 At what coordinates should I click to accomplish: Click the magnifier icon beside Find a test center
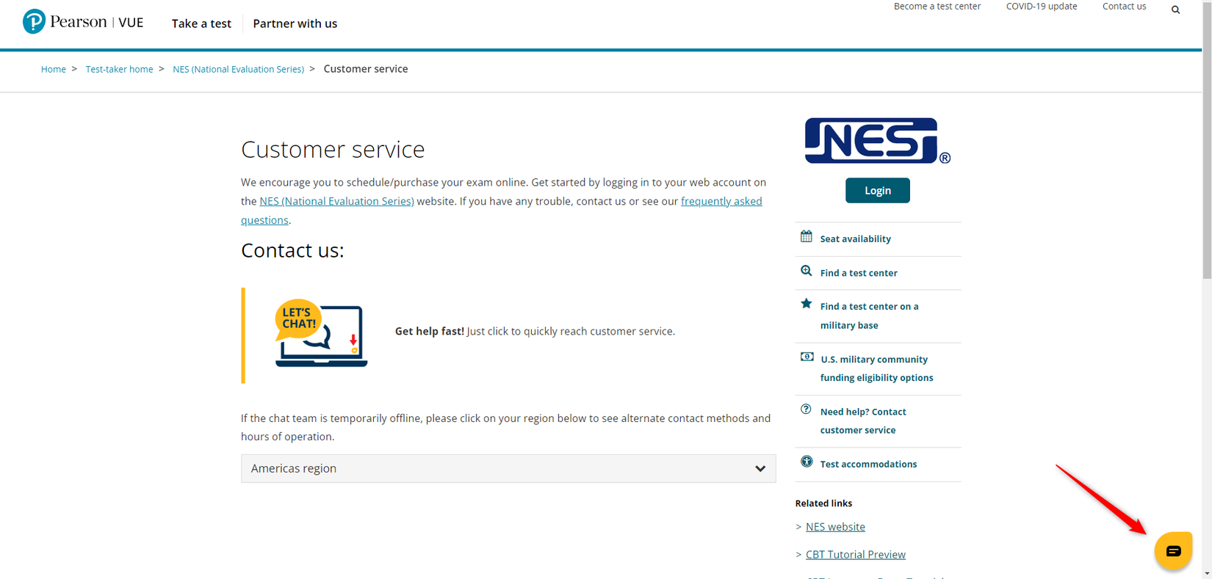pyautogui.click(x=807, y=271)
